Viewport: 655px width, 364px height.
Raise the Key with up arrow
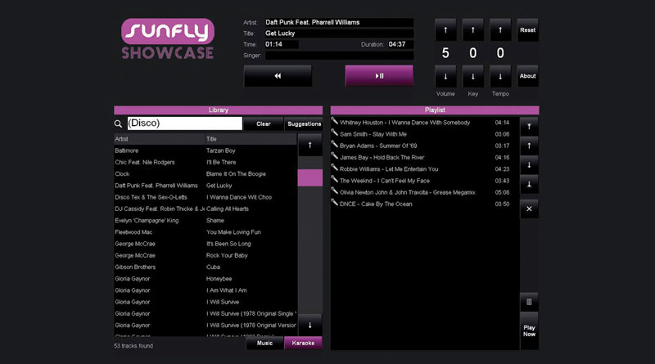click(x=473, y=30)
